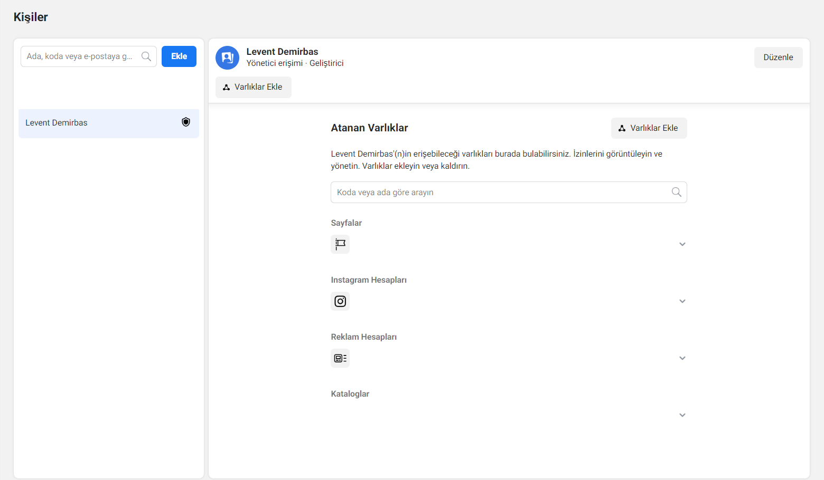Expand the Instagram Hesapları chevron

682,301
